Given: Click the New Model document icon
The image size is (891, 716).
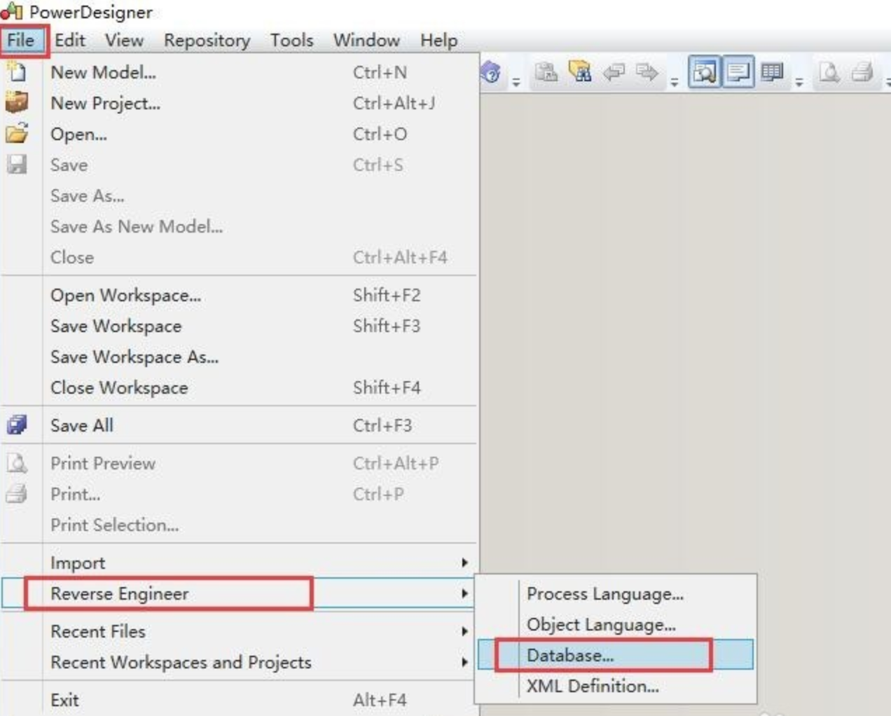Looking at the screenshot, I should pyautogui.click(x=17, y=71).
